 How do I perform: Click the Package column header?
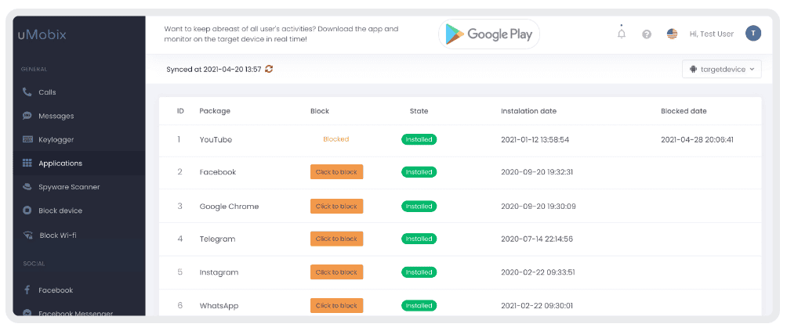click(215, 111)
